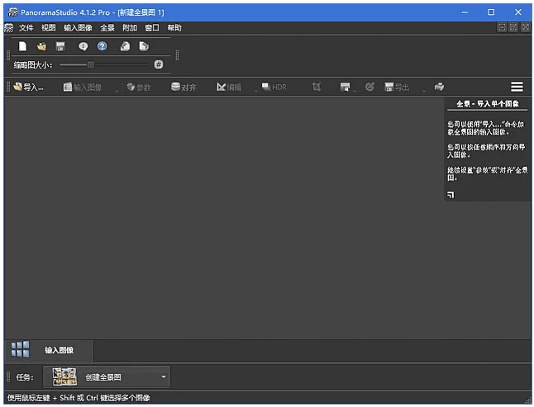Click the save project disk icon
Image resolution: width=534 pixels, height=407 pixels.
pos(60,46)
